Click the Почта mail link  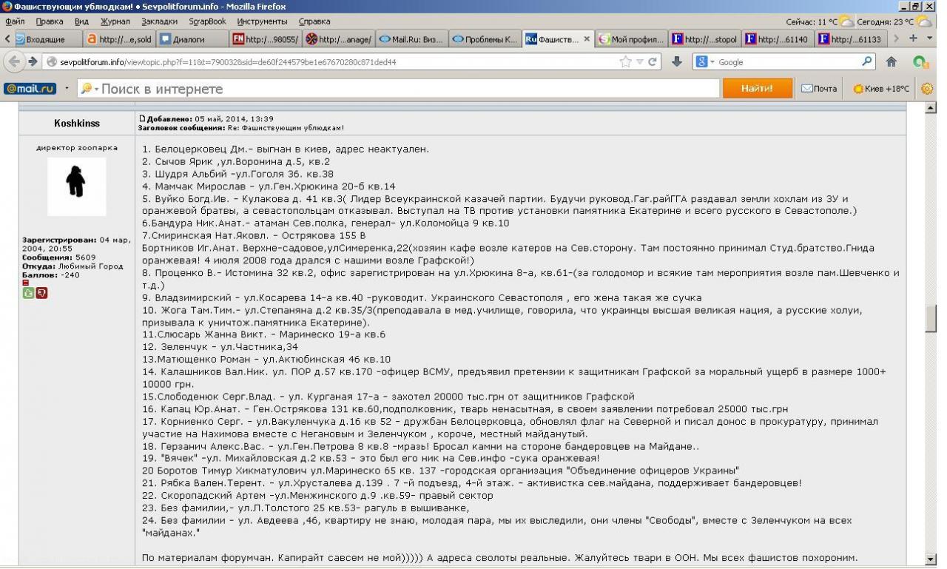pos(819,89)
